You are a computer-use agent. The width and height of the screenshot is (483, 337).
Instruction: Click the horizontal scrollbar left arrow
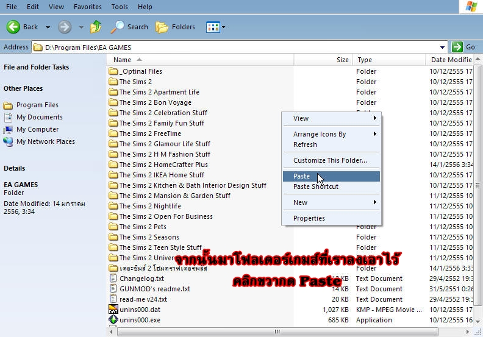(x=111, y=332)
